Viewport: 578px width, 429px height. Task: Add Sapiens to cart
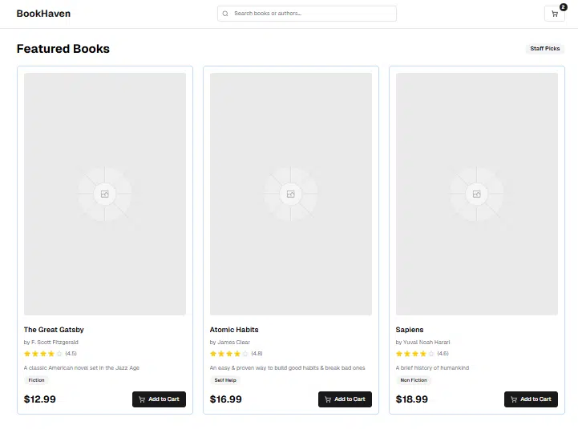[531, 399]
